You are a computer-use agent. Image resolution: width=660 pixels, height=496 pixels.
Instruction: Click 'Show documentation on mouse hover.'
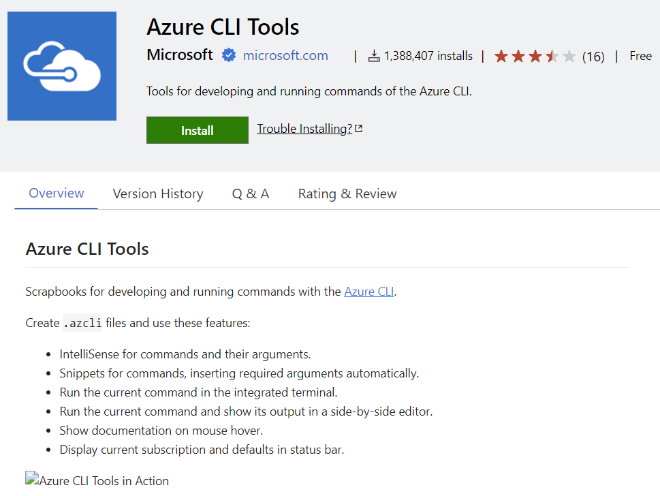tap(161, 431)
